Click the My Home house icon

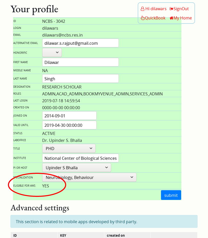[x=171, y=18]
